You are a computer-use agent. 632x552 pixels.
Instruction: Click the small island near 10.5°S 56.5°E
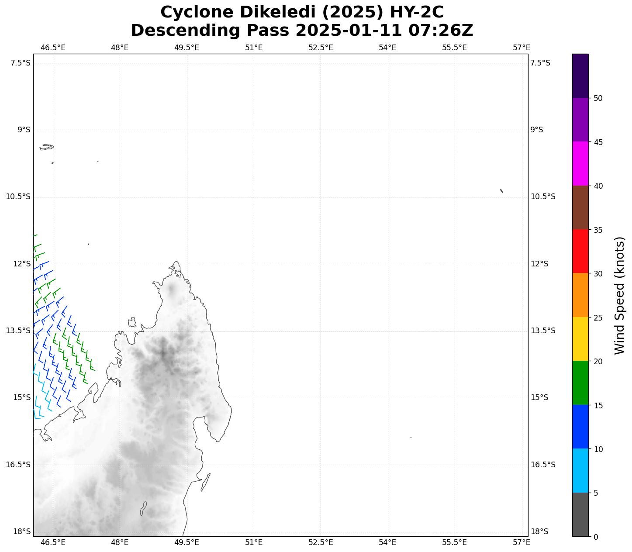(501, 190)
